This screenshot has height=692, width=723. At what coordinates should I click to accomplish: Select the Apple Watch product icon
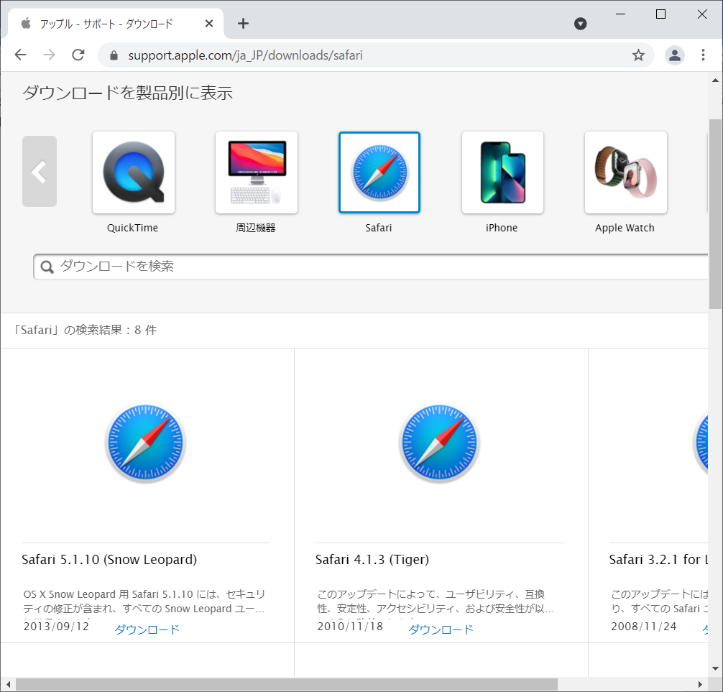click(x=626, y=172)
